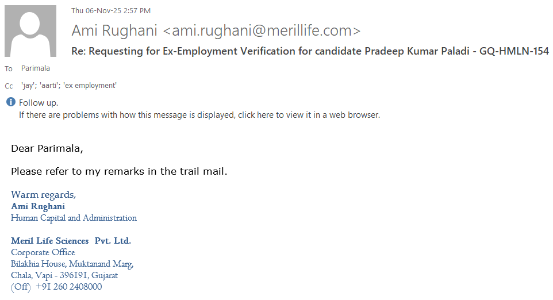553x300 pixels.
Task: Click the email subject line about Ex-Employment Verification
Action: click(310, 51)
